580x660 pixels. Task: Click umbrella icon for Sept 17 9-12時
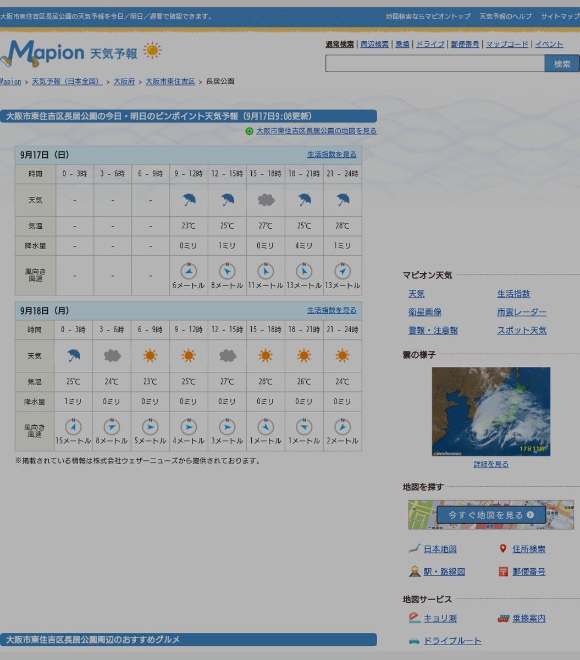pyautogui.click(x=189, y=200)
